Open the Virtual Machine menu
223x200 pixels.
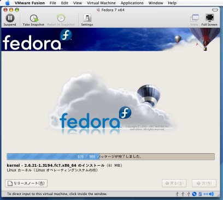(x=101, y=3)
